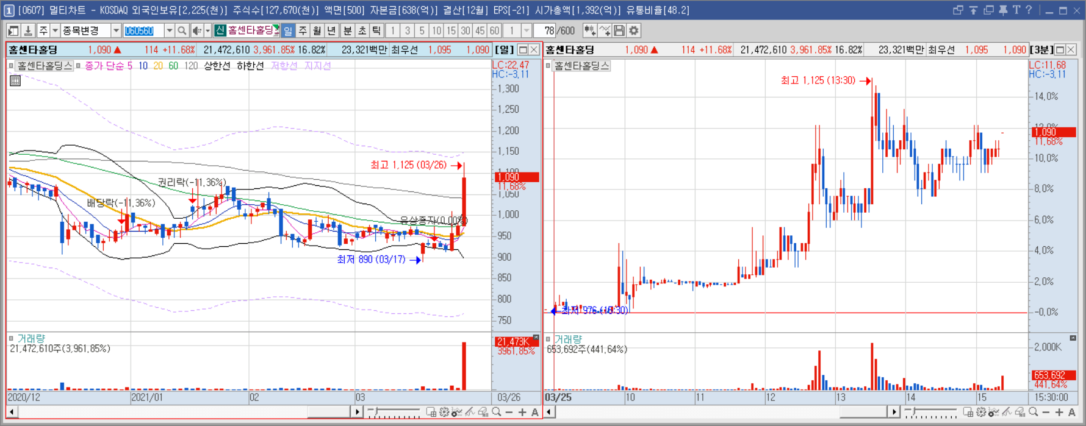Click the gear settings icon below daily chart
Image resolution: width=1086 pixels, height=426 pixels.
[444, 413]
